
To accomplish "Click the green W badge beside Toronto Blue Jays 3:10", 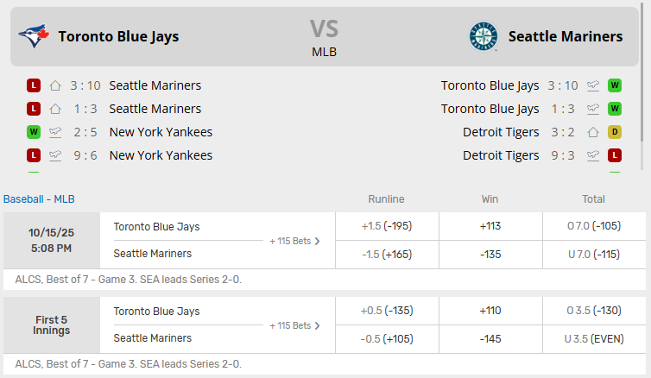I will click(x=615, y=85).
